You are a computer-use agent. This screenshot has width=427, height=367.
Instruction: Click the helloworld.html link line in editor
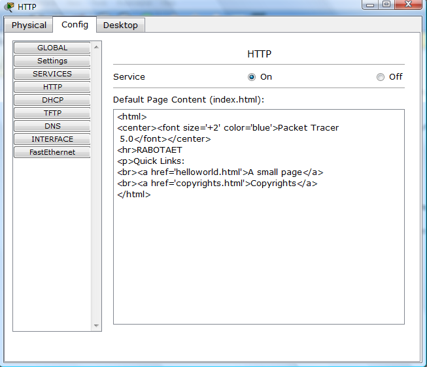click(x=220, y=172)
